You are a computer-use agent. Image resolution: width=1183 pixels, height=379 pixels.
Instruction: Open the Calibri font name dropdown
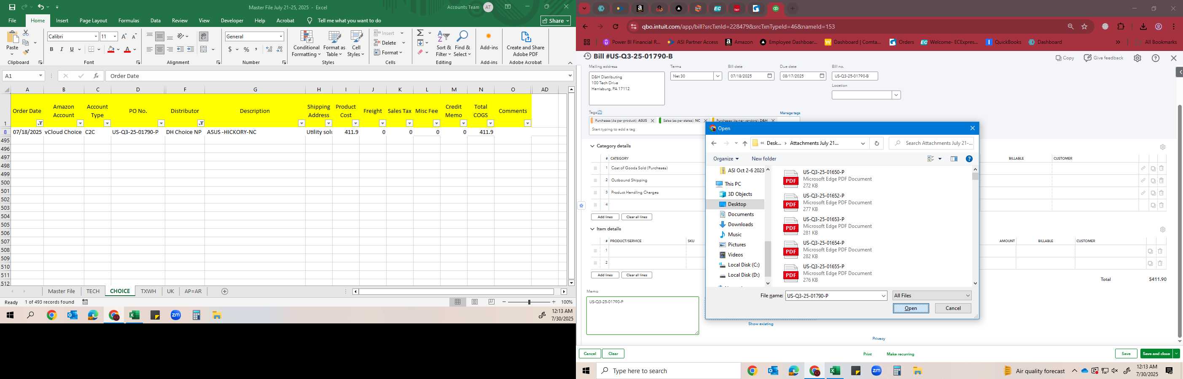tap(96, 36)
